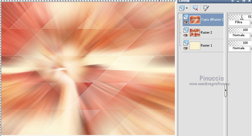Image resolution: width=252 pixels, height=136 pixels.
Task: Open the Filtra blend mode dropdown
Action: (x=240, y=22)
